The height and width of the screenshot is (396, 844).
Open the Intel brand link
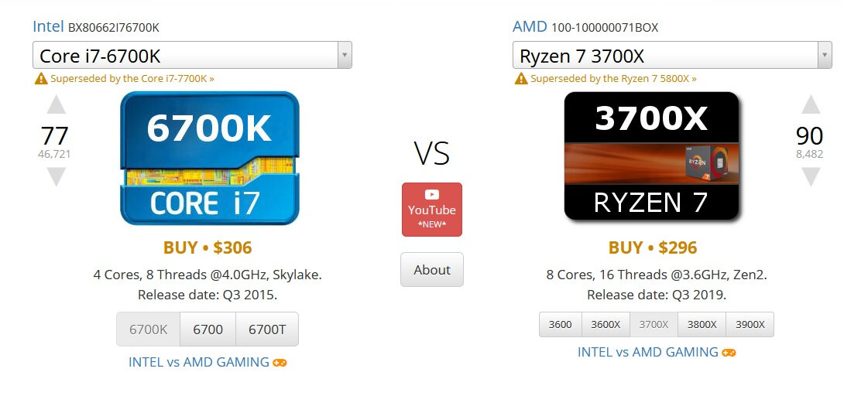[48, 27]
